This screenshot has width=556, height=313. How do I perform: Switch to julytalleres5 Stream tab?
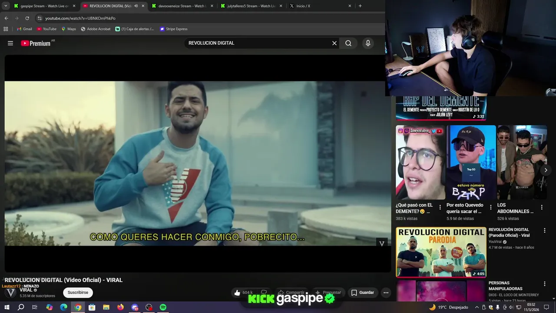[x=251, y=6]
